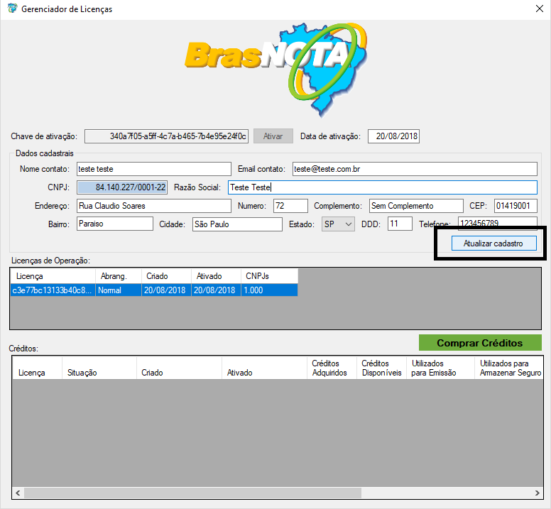
Task: Click the Créditos Disponíveis column header
Action: coord(381,368)
